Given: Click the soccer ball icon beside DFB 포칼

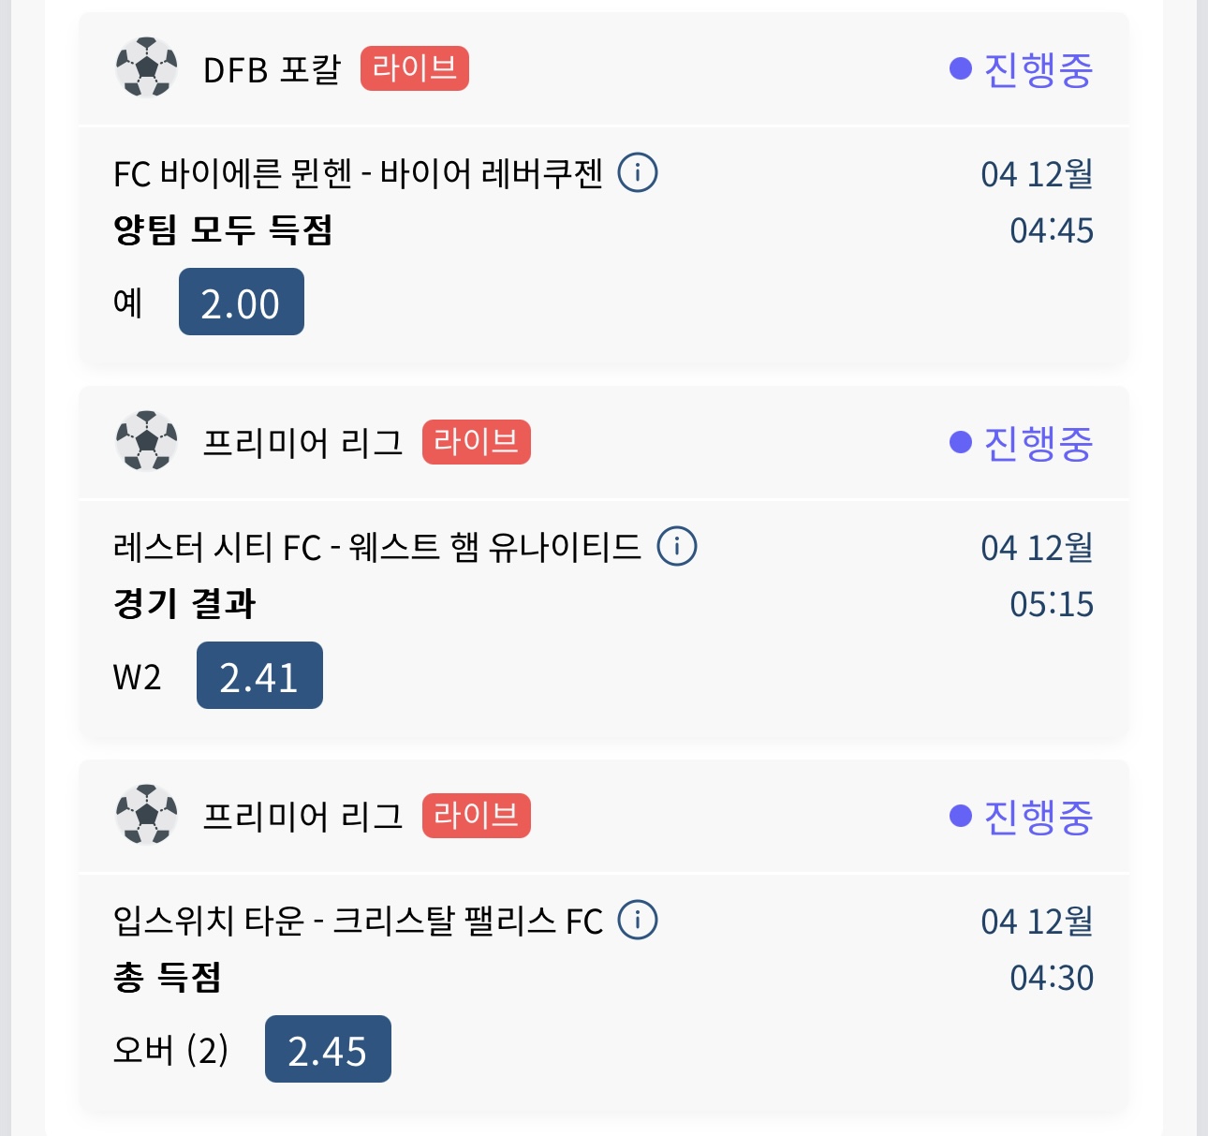Looking at the screenshot, I should click(x=146, y=67).
